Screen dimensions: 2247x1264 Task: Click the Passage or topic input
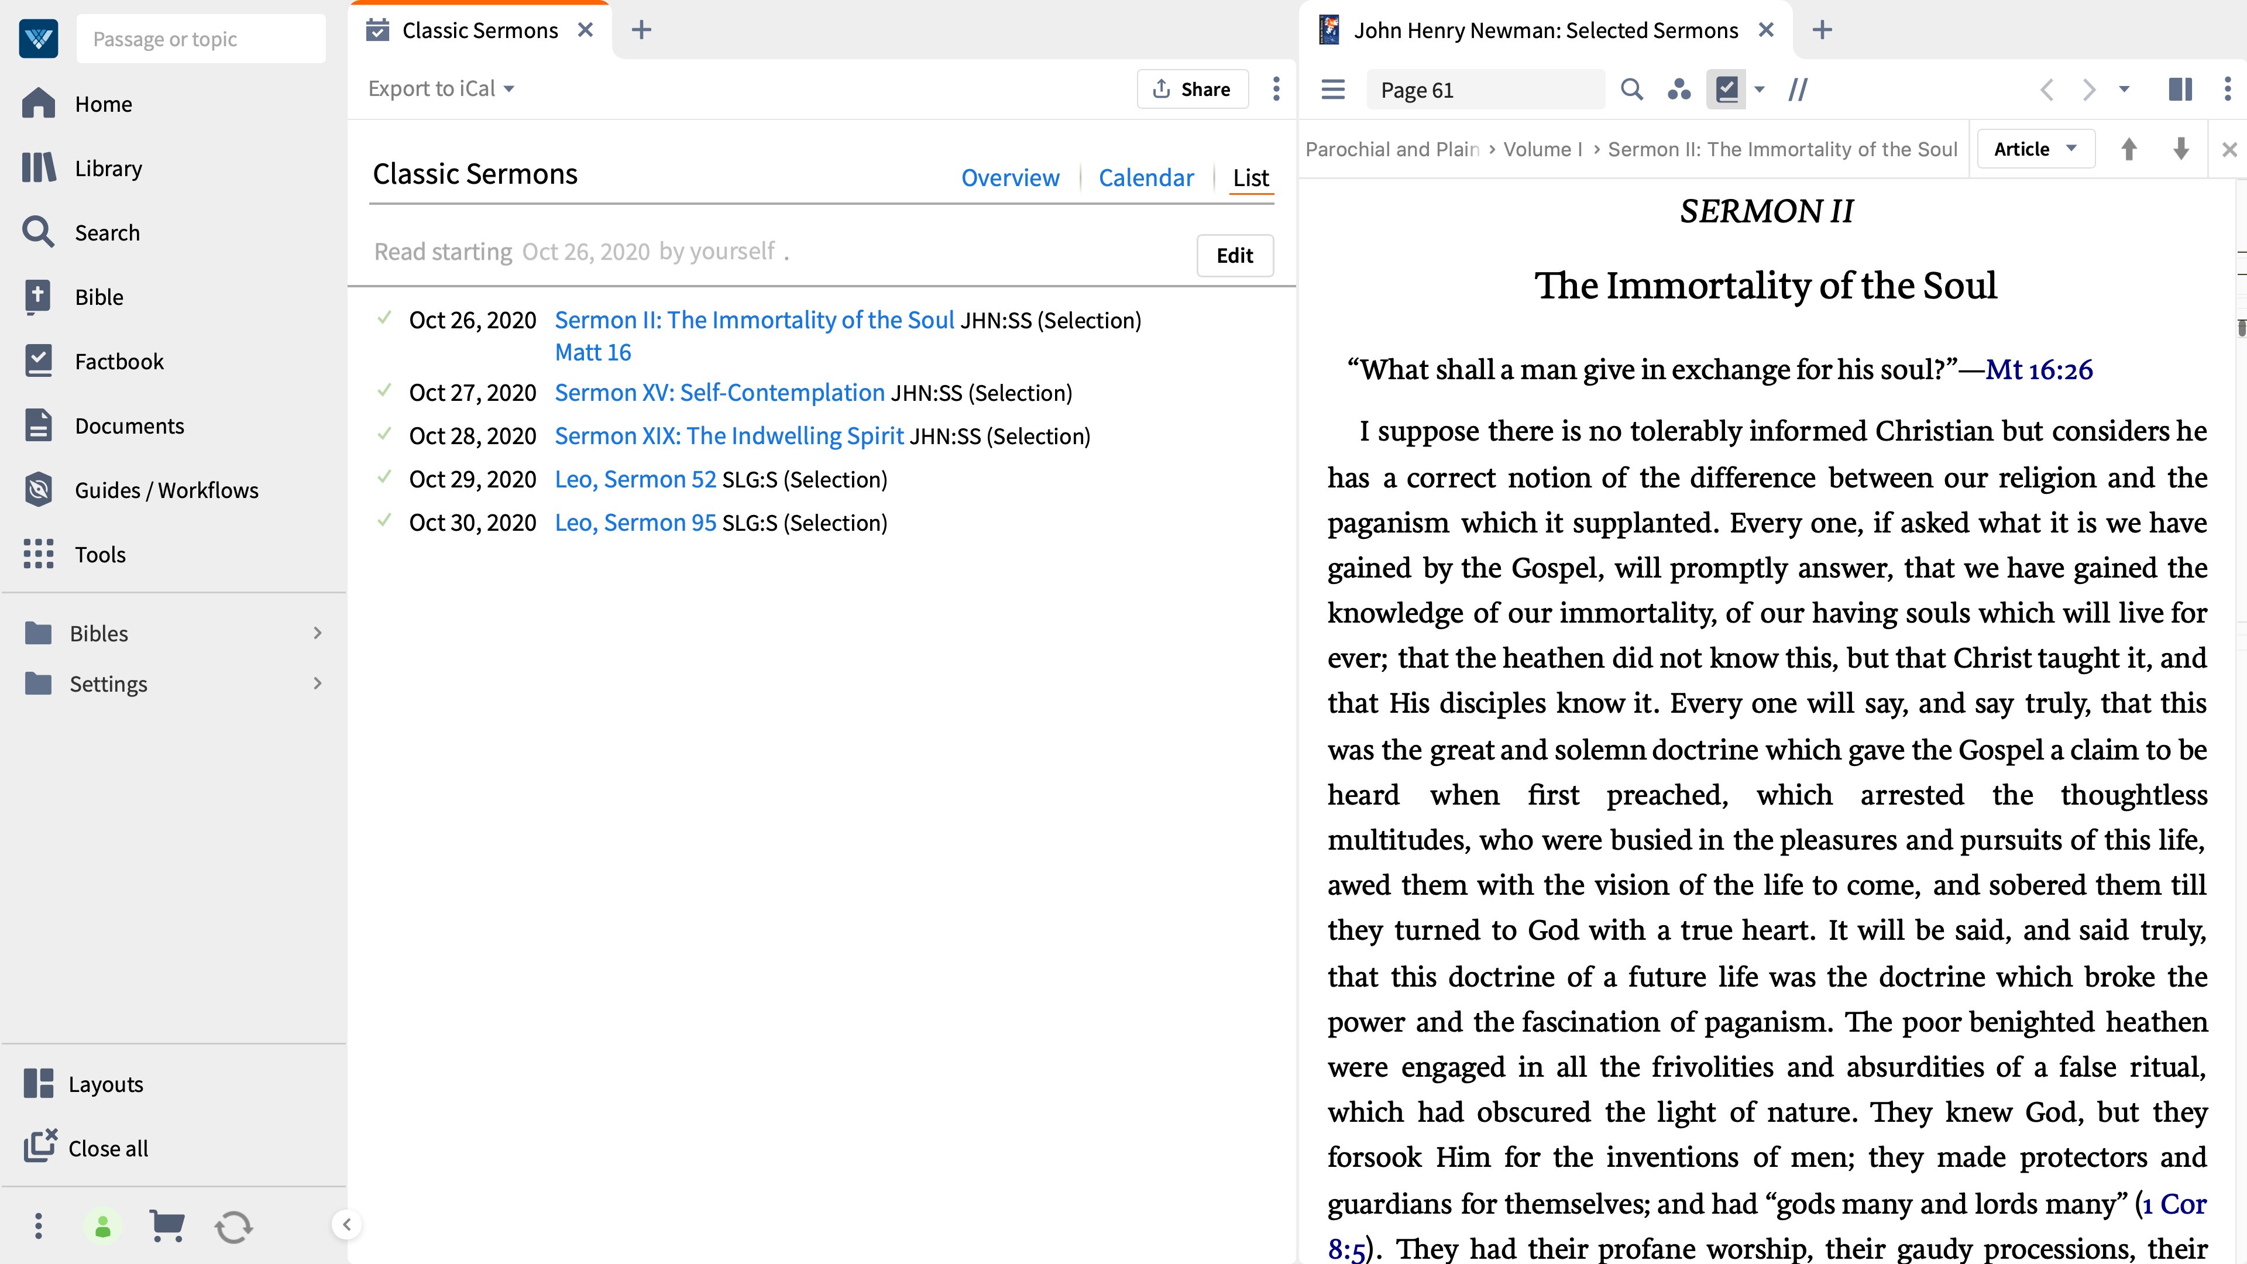201,39
